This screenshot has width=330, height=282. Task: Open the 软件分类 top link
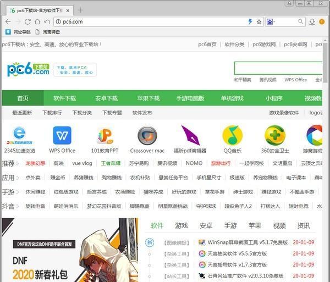(x=234, y=45)
